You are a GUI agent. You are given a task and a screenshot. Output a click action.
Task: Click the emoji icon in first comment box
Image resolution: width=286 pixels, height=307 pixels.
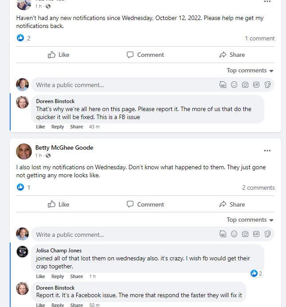tap(234, 85)
